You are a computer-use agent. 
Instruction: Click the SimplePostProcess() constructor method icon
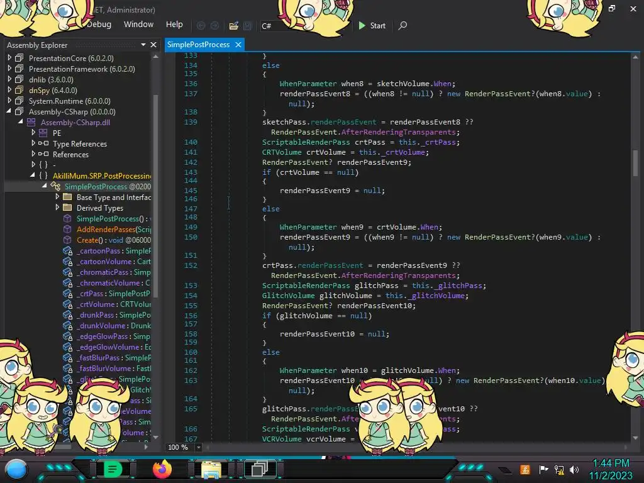(x=67, y=218)
